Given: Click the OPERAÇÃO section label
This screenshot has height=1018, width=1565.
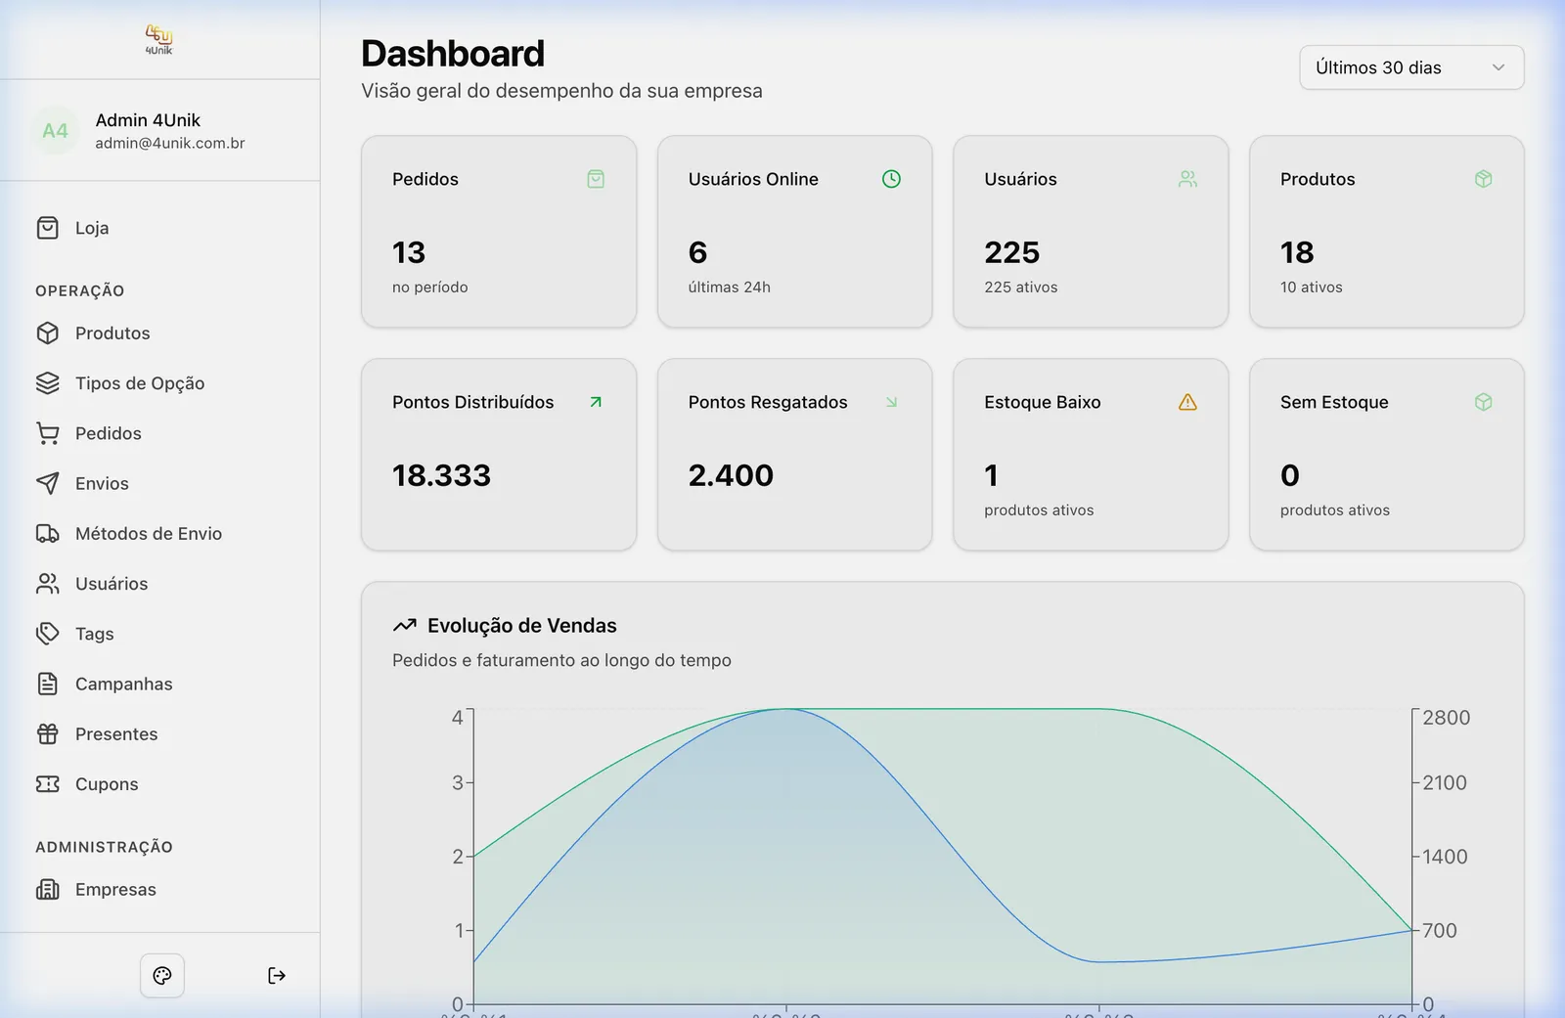Looking at the screenshot, I should [80, 291].
